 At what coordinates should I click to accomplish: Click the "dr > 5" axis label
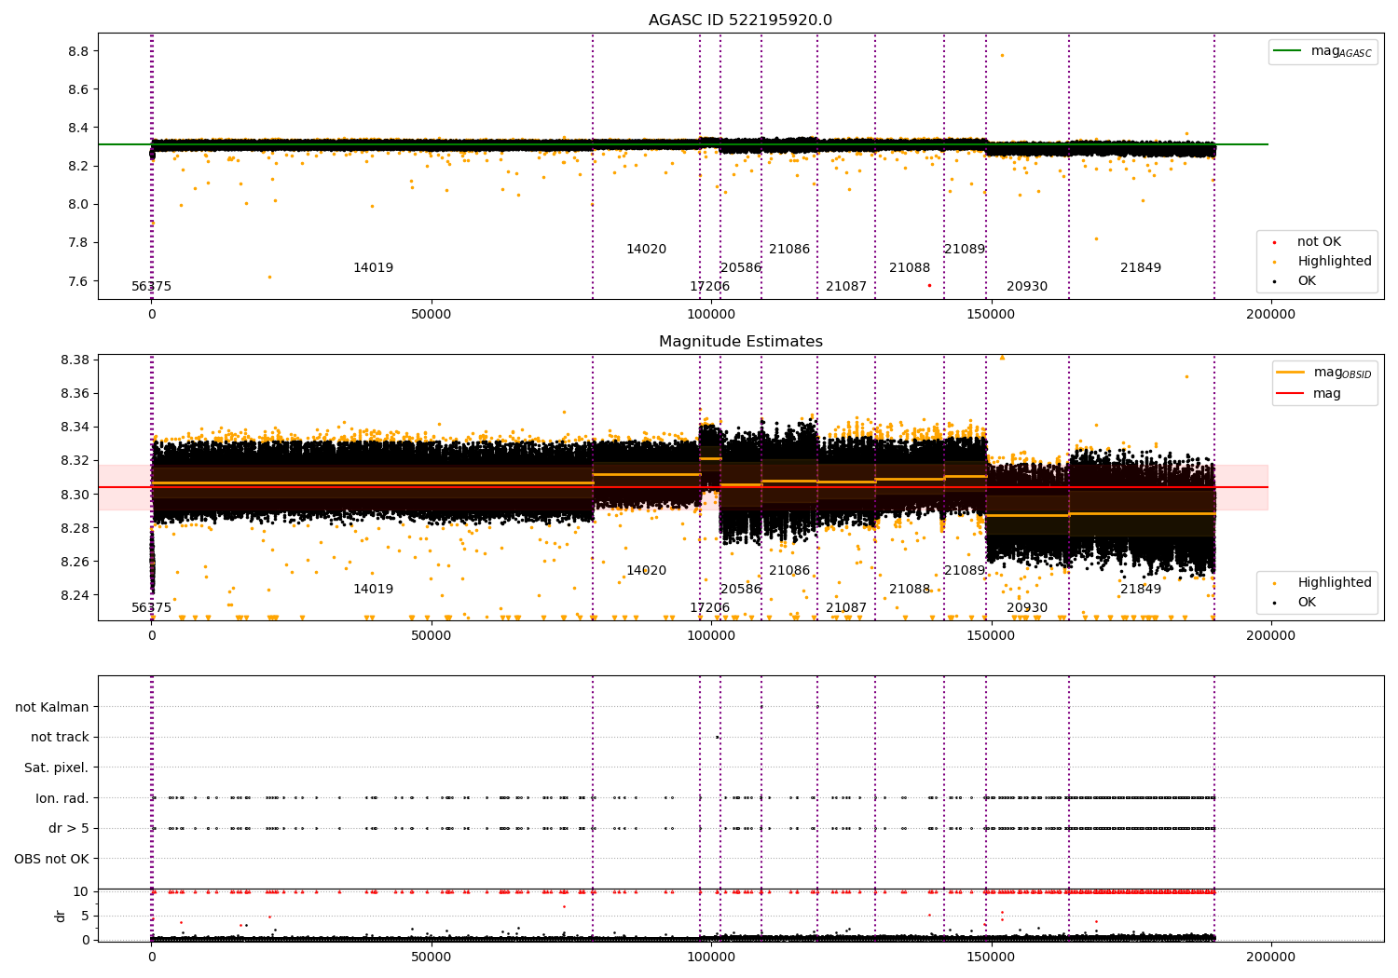pos(69,828)
